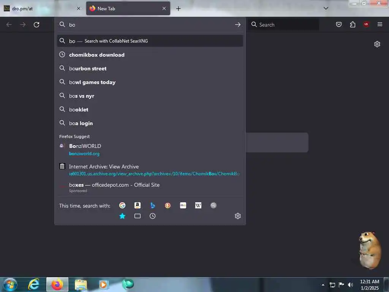The width and height of the screenshot is (389, 292).
Task: Open ia601301.us.archive.org archive URL
Action: (154, 174)
